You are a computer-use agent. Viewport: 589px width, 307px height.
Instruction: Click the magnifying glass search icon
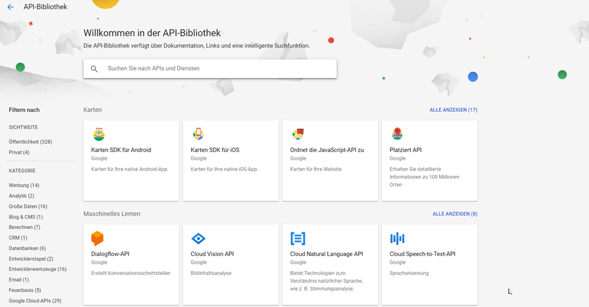94,69
